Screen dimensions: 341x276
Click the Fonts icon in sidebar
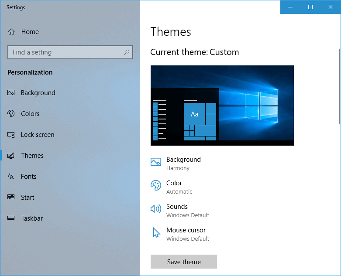(x=11, y=176)
